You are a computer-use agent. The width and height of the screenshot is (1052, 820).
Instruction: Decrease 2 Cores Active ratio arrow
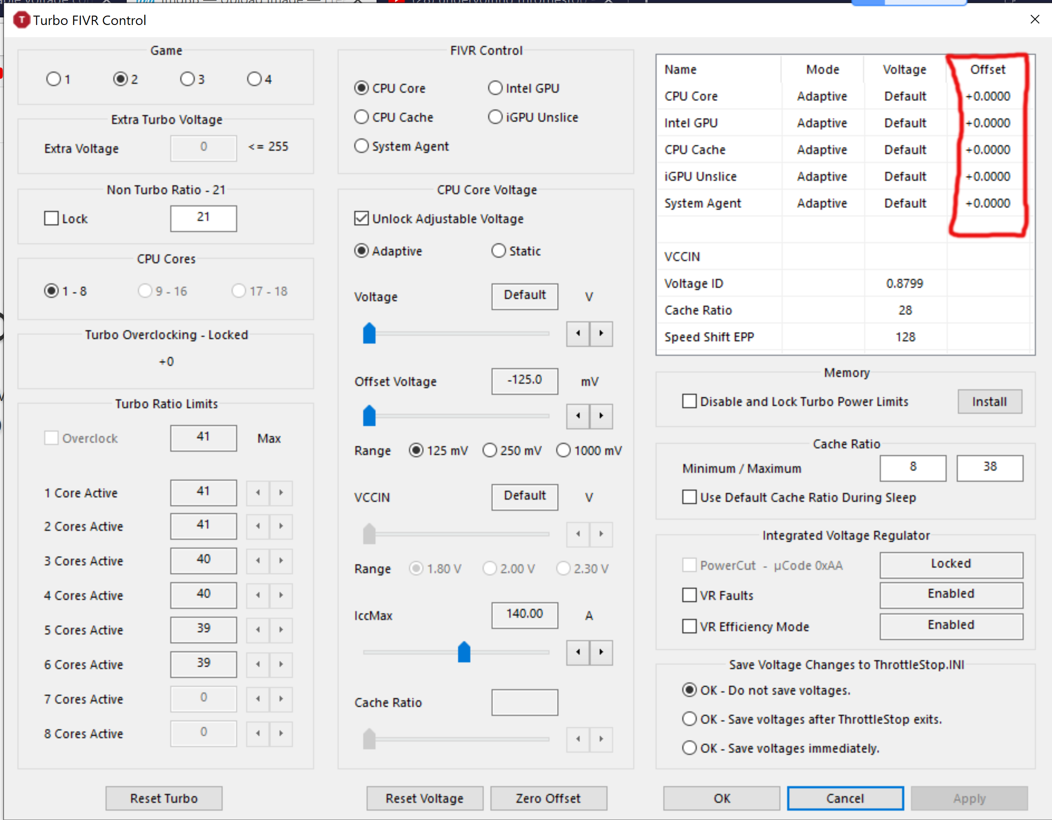(x=258, y=526)
